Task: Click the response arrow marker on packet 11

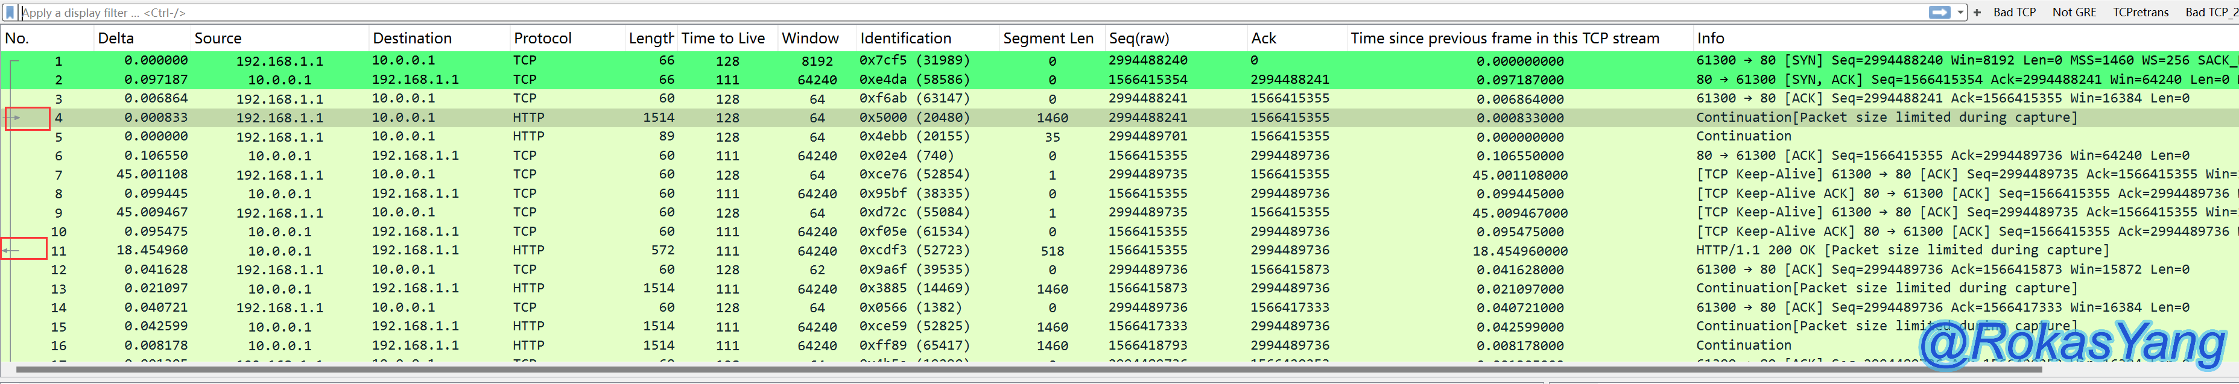Action: pyautogui.click(x=11, y=250)
